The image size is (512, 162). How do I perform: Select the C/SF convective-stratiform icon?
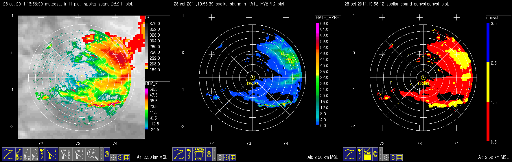pyautogui.click(x=367, y=154)
